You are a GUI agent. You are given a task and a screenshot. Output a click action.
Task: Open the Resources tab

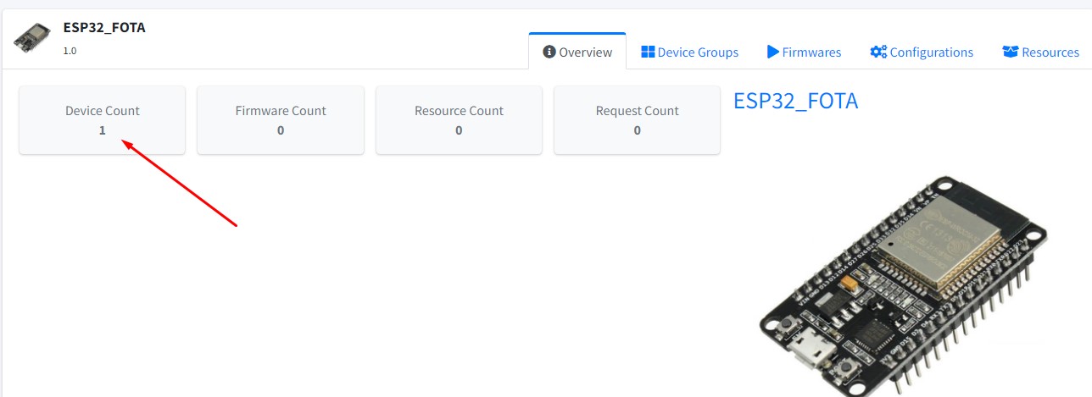point(1040,52)
